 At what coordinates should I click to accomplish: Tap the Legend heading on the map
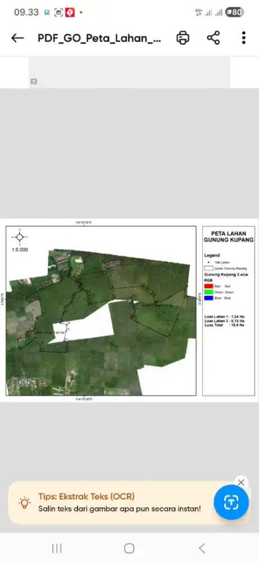click(x=212, y=255)
